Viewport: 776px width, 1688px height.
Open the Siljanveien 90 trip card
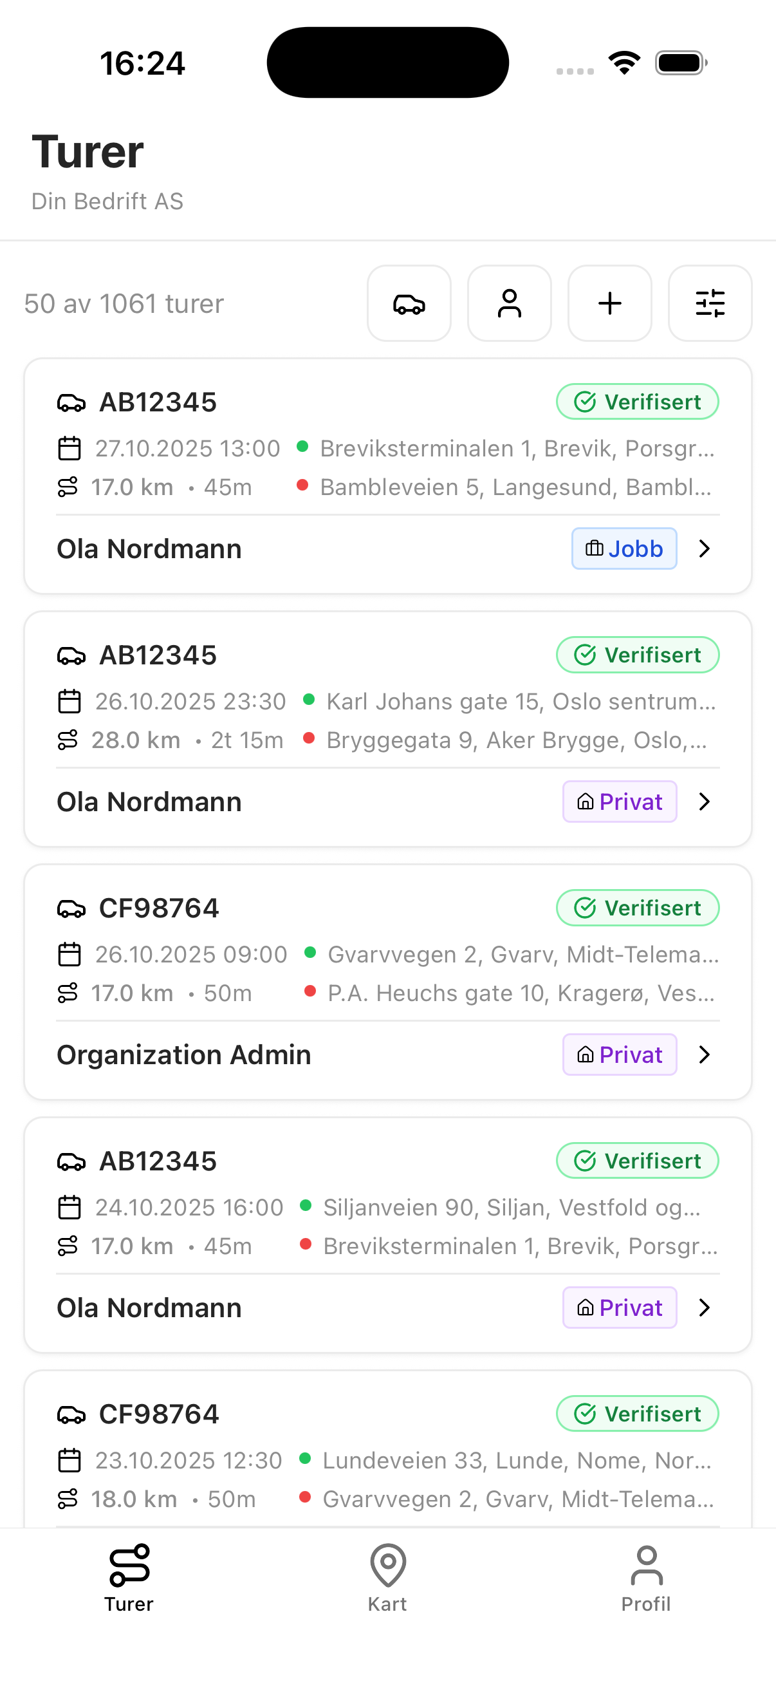(x=386, y=1226)
